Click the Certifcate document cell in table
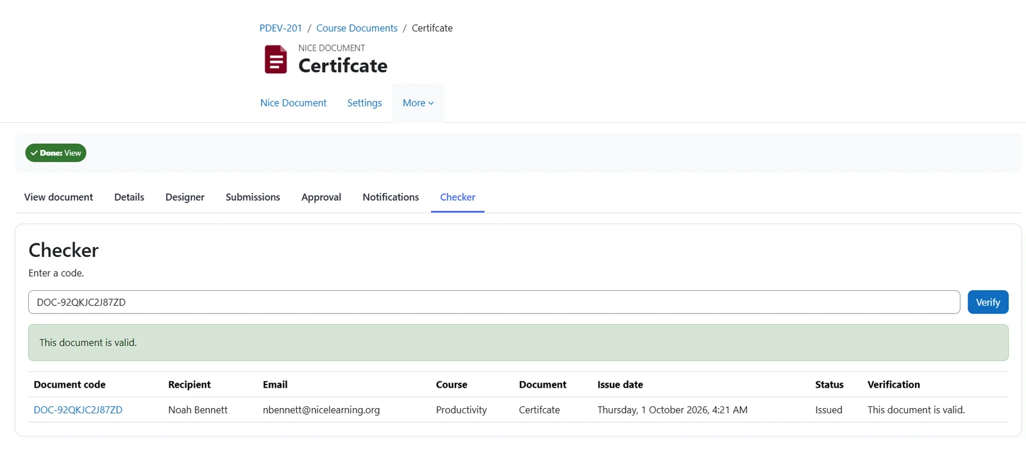Viewport: 1026px width, 462px height. click(x=539, y=410)
